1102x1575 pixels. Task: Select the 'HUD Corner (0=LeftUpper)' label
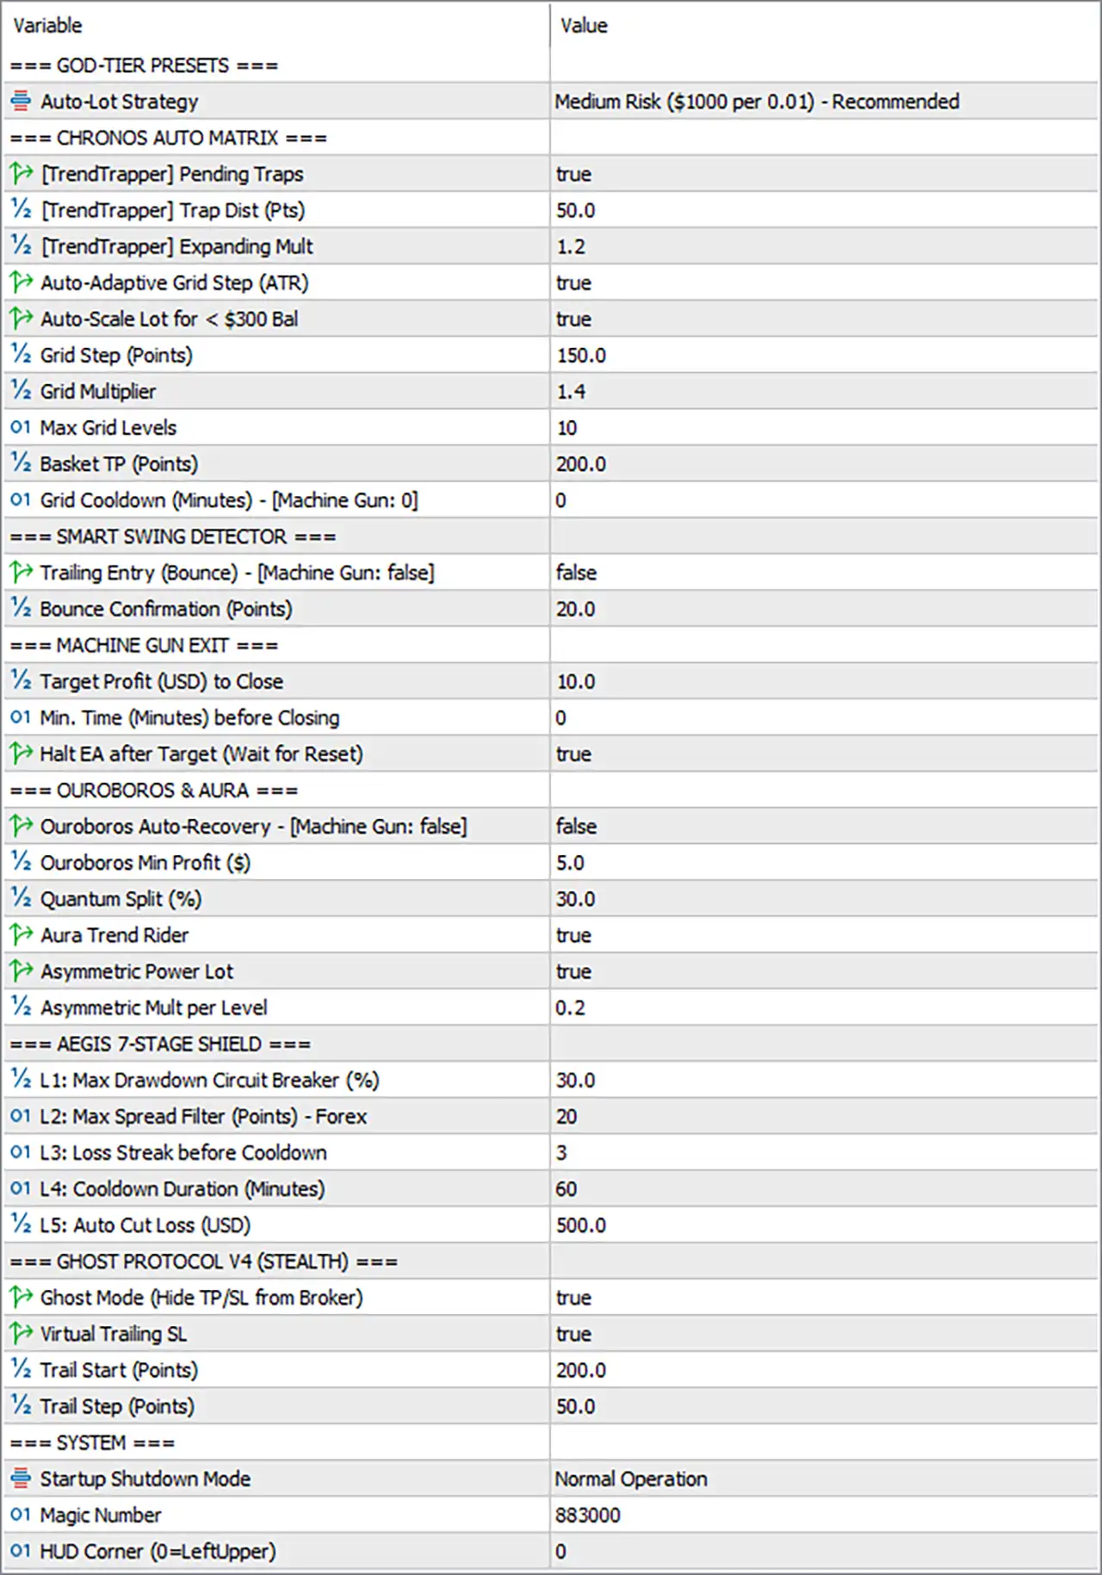click(158, 1551)
